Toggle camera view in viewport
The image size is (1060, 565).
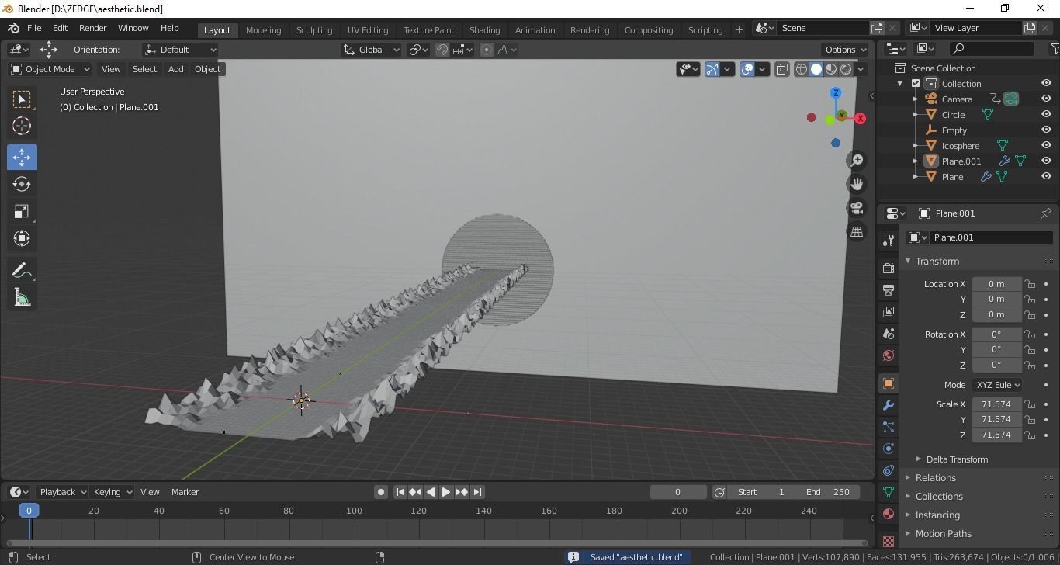[x=857, y=208]
